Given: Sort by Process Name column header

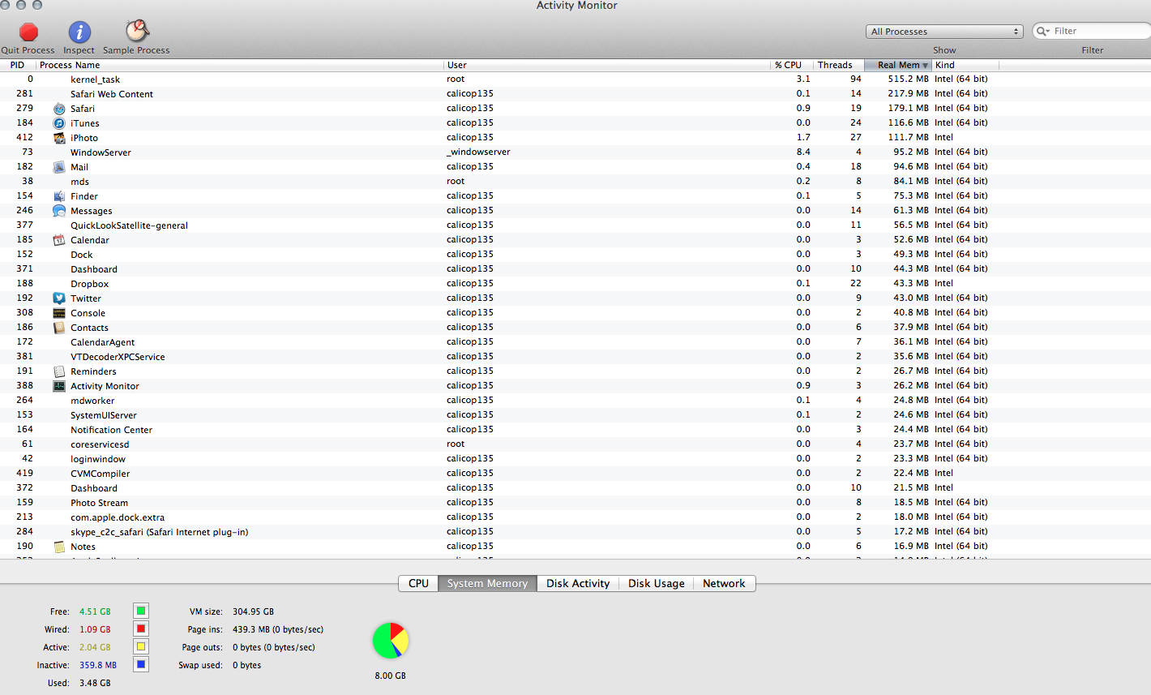Looking at the screenshot, I should [240, 65].
